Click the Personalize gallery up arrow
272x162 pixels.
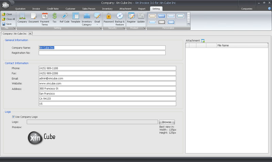[x=189, y=15]
